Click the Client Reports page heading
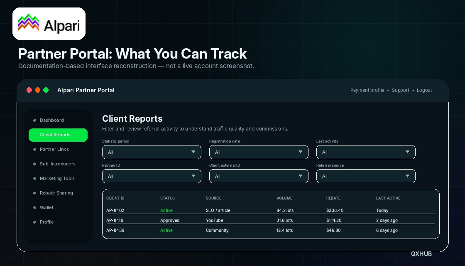465x266 pixels. (x=132, y=119)
